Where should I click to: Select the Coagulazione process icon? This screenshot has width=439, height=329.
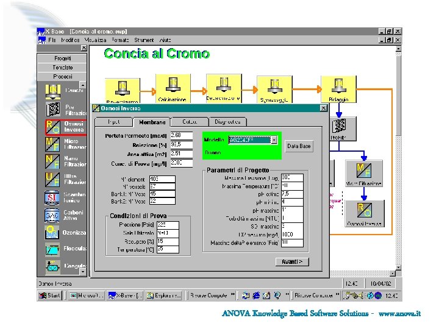tap(52, 266)
